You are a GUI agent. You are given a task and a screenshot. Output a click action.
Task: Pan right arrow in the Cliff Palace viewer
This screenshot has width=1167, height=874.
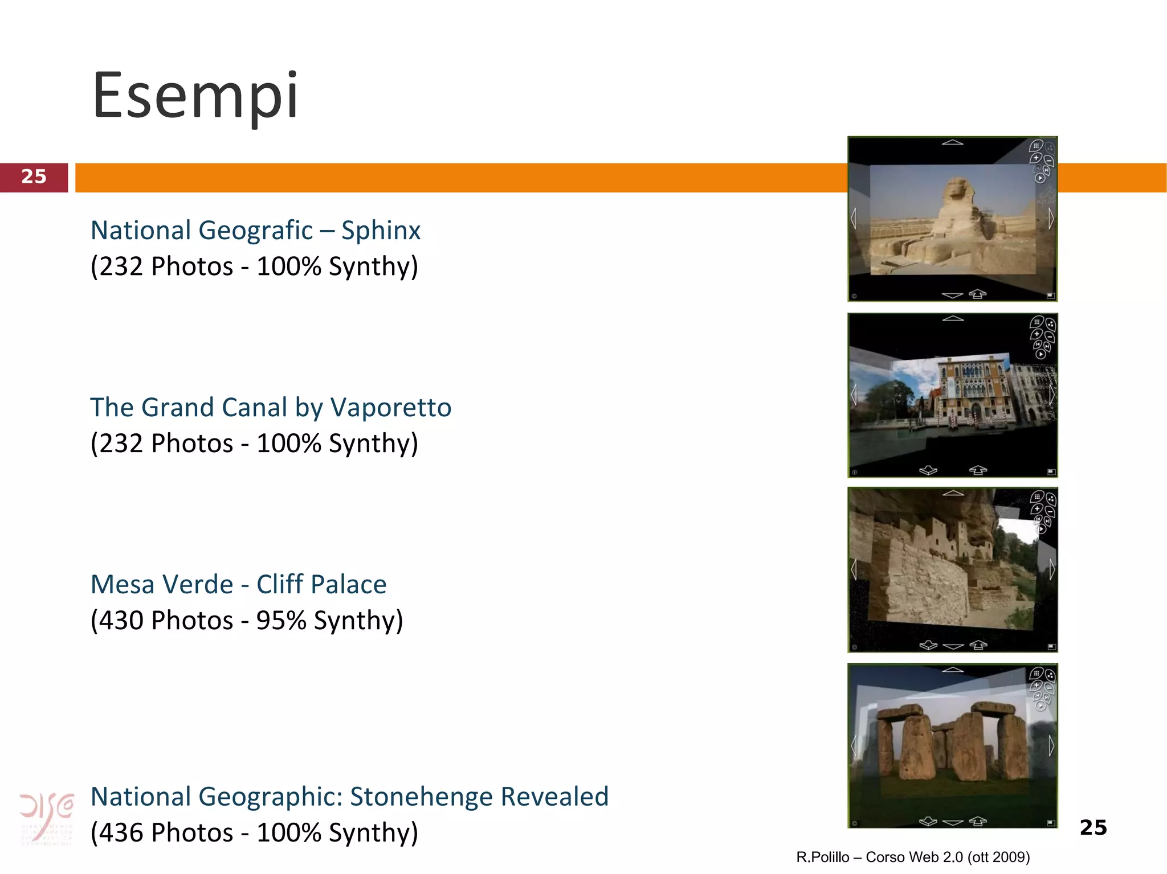click(1051, 569)
